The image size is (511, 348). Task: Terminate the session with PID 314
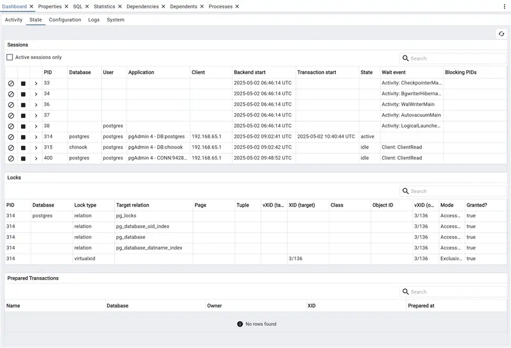pos(23,136)
